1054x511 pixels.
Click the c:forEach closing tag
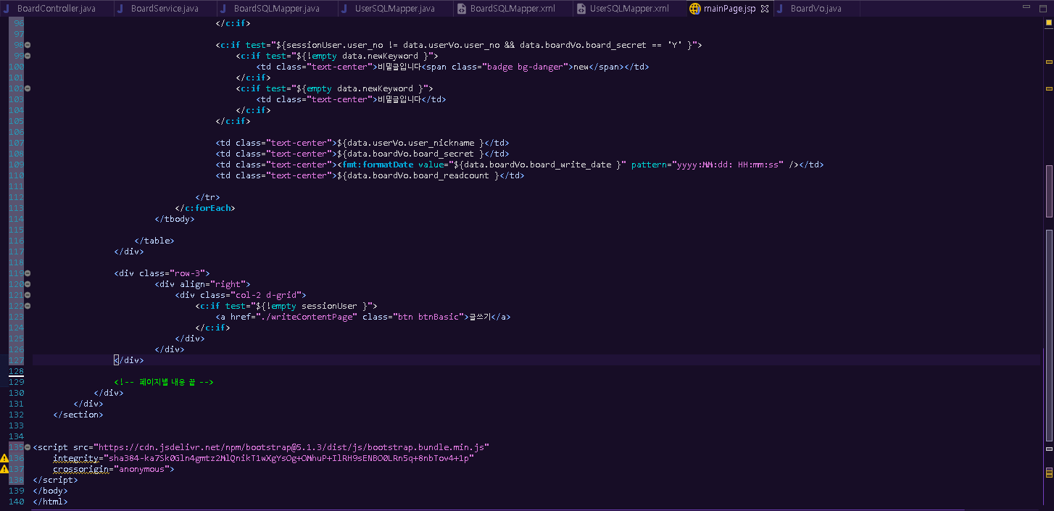205,208
